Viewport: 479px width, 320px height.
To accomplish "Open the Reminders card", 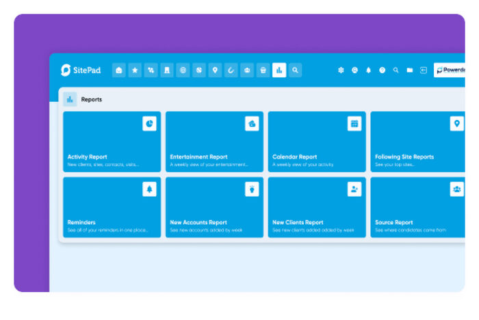I will point(112,208).
